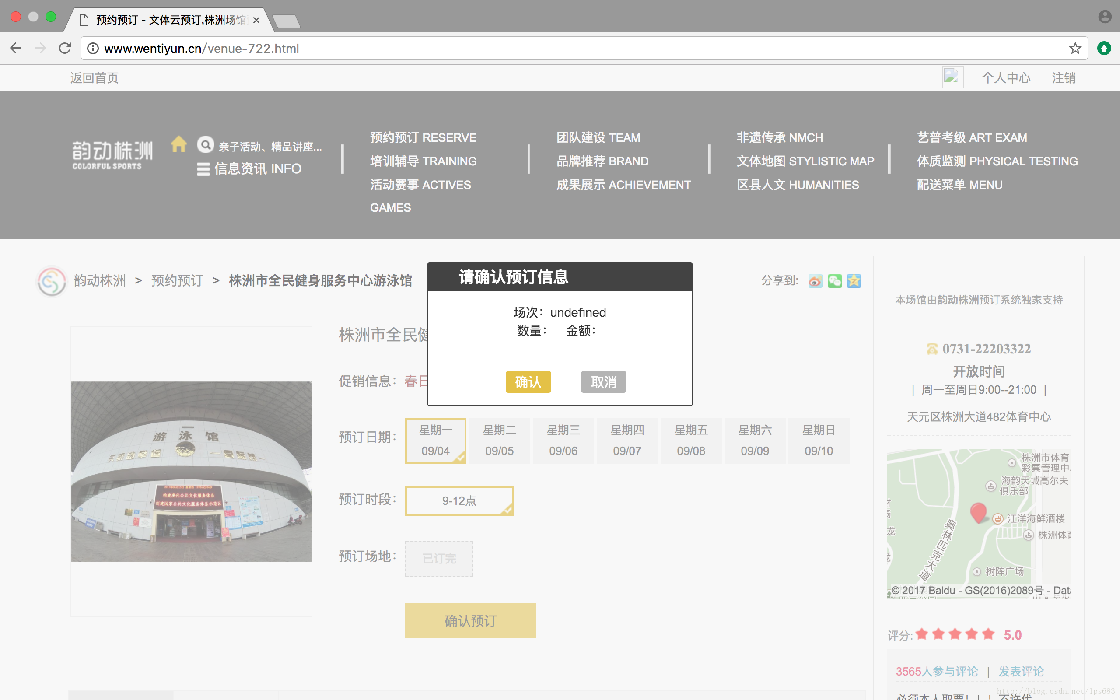The width and height of the screenshot is (1120, 700).
Task: Bookmark page with the star icon
Action: click(x=1075, y=48)
